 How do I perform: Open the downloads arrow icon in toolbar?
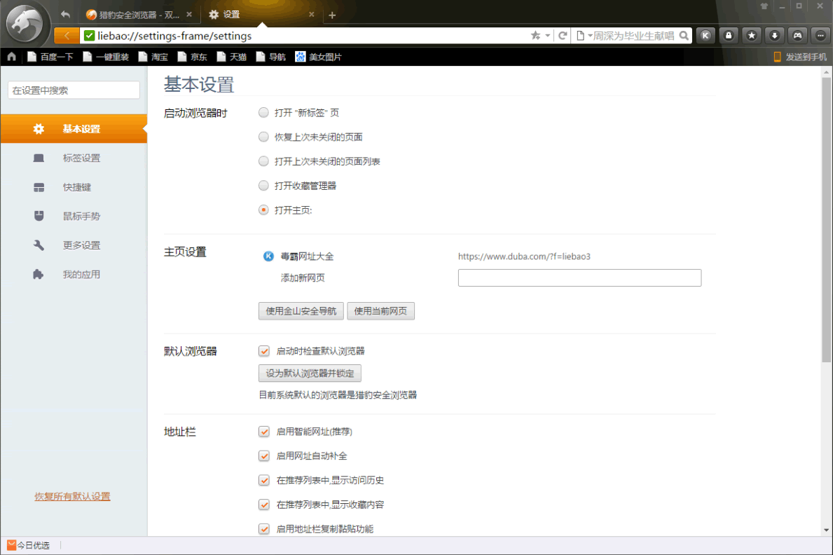774,36
